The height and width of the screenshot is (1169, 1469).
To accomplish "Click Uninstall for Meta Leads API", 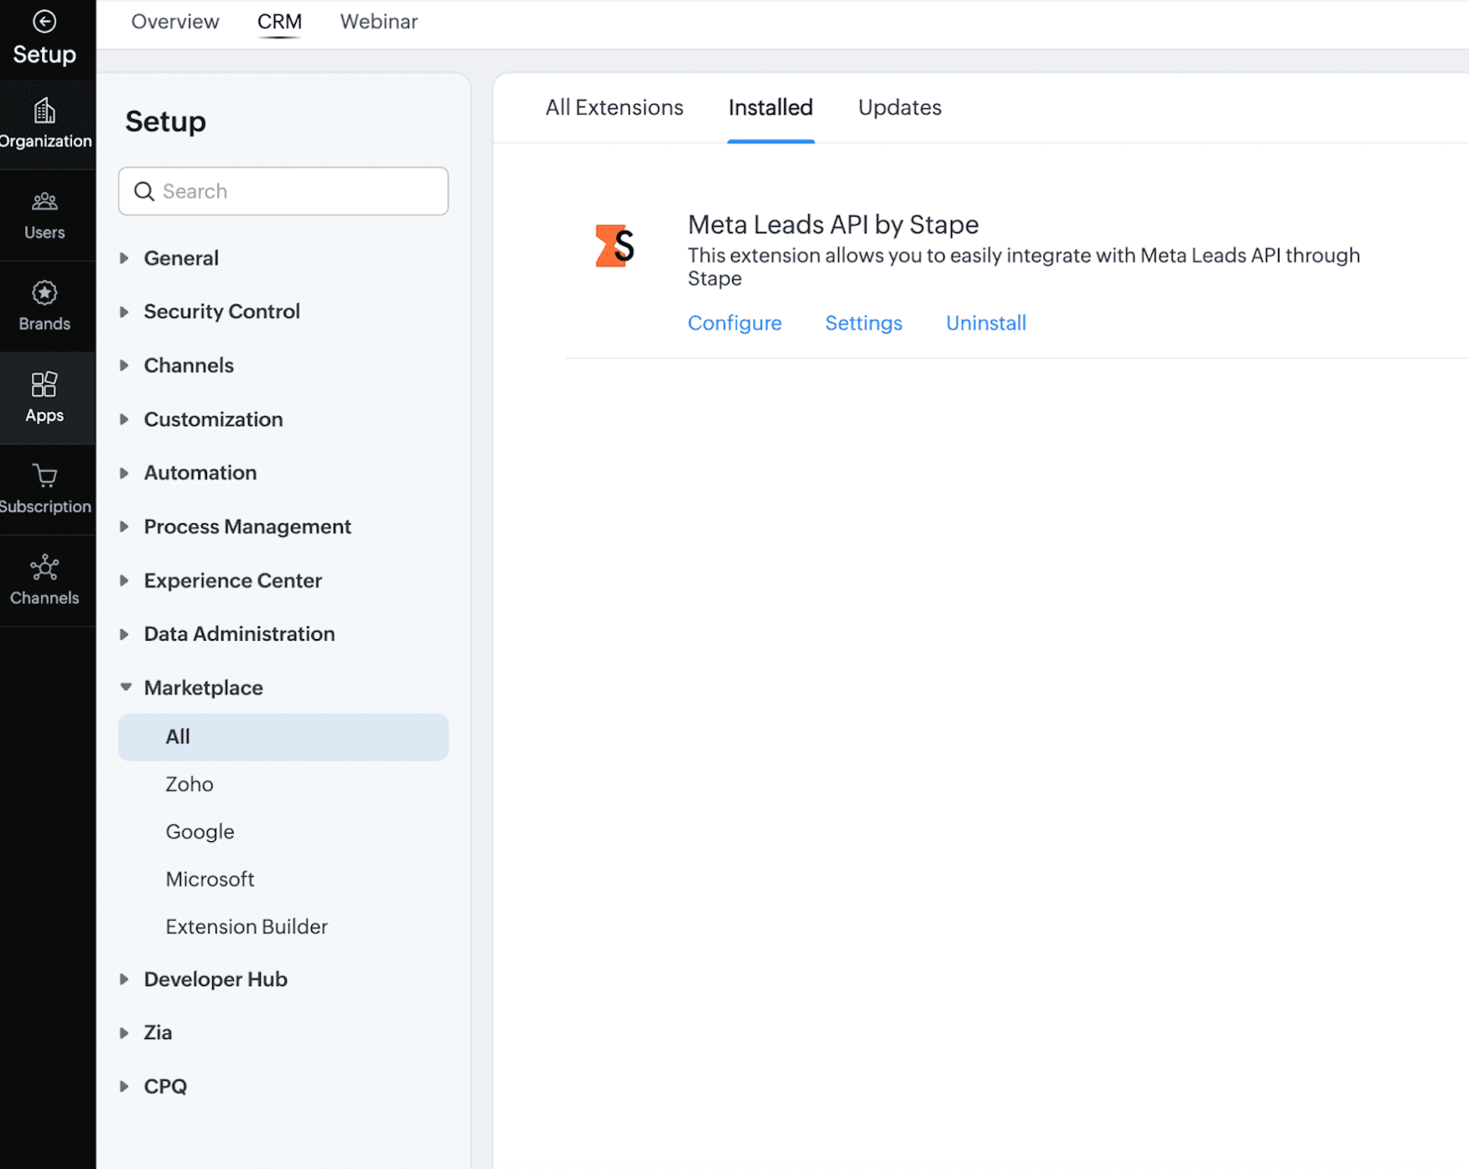I will coord(986,324).
